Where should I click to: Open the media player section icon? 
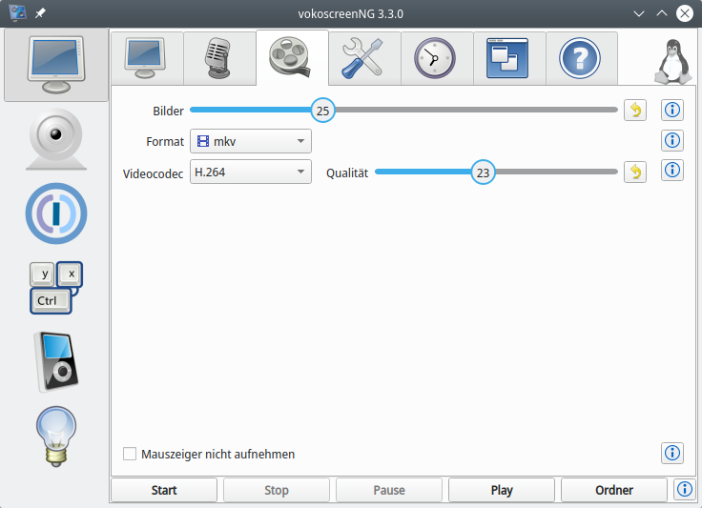pos(56,362)
